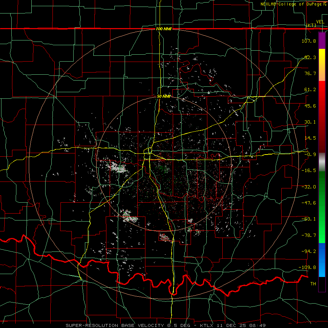The width and height of the screenshot is (328, 328).
Task: Pick the yellow-orange segment of the color bar
Action: (x=322, y=65)
